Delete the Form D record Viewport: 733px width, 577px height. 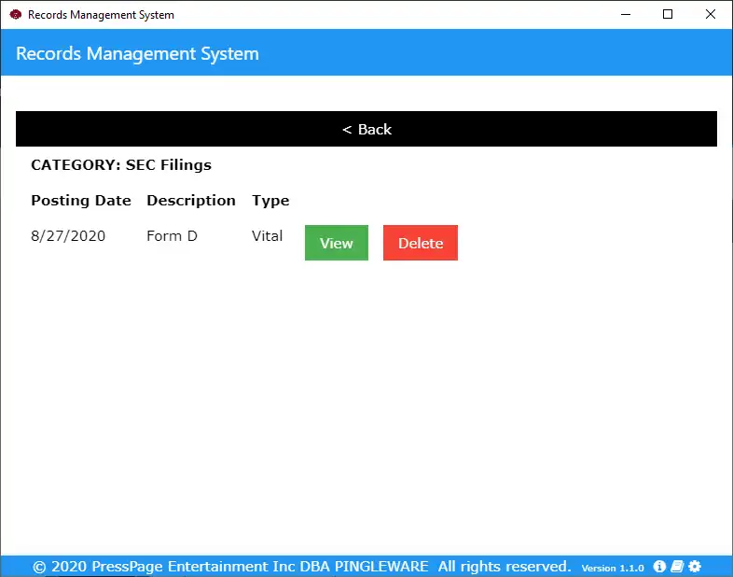(x=421, y=243)
